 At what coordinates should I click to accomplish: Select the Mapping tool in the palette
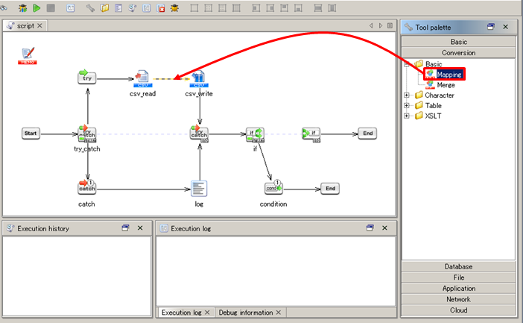click(449, 75)
